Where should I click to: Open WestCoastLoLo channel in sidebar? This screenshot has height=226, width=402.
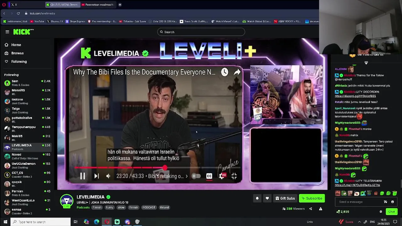pyautogui.click(x=27, y=202)
